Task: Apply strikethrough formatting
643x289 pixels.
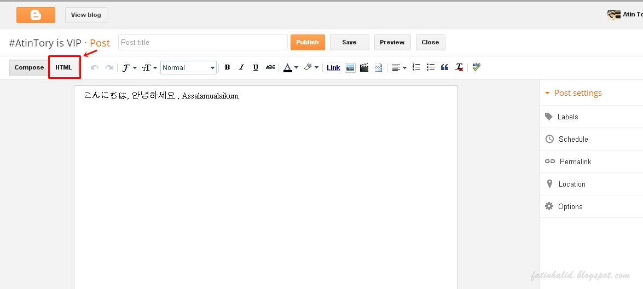Action: (x=270, y=67)
